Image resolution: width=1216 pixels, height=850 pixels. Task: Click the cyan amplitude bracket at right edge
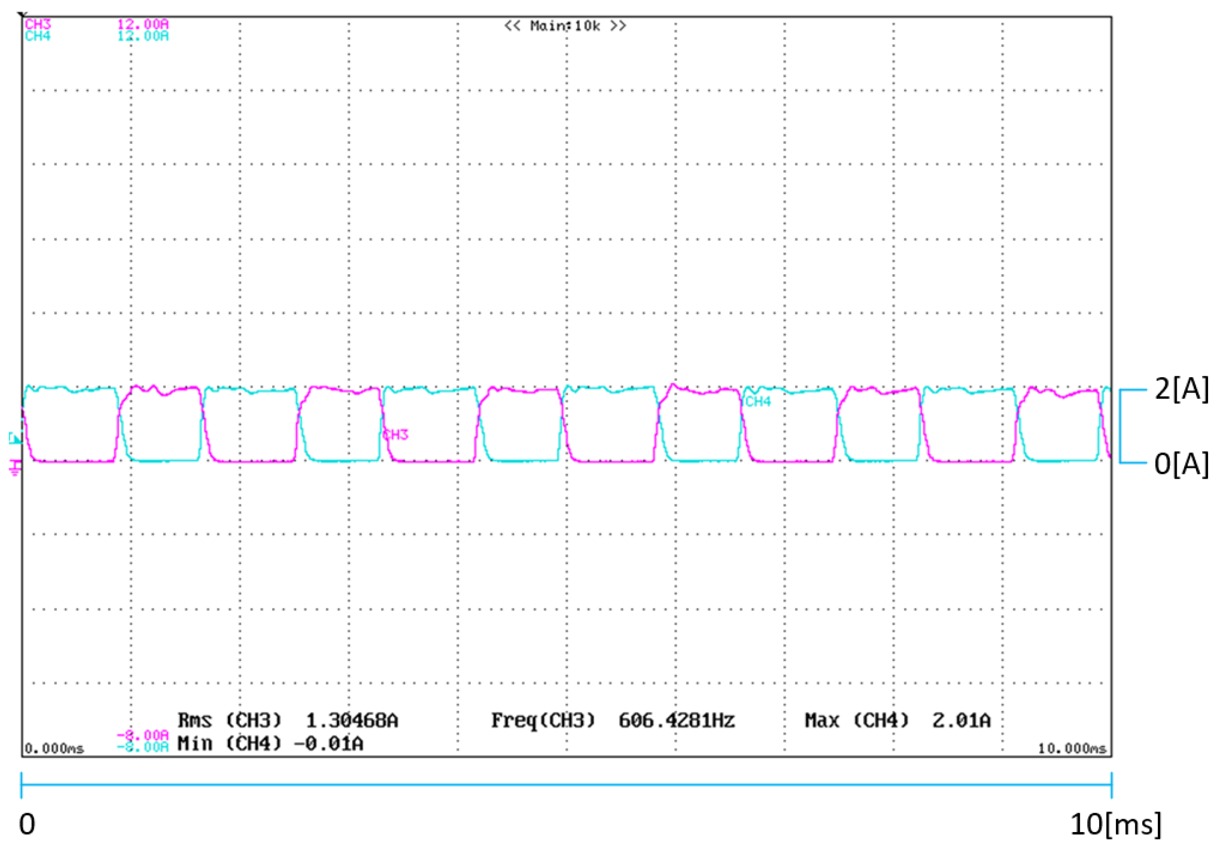pos(1121,426)
